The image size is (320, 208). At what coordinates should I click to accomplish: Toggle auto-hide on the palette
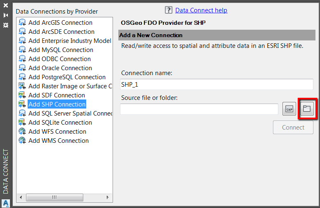pos(6,15)
